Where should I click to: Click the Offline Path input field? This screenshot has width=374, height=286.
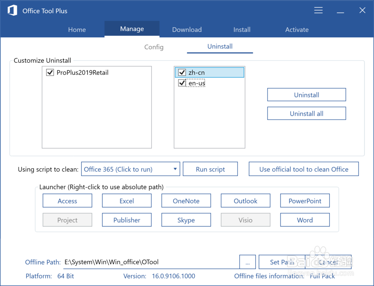[151, 262]
